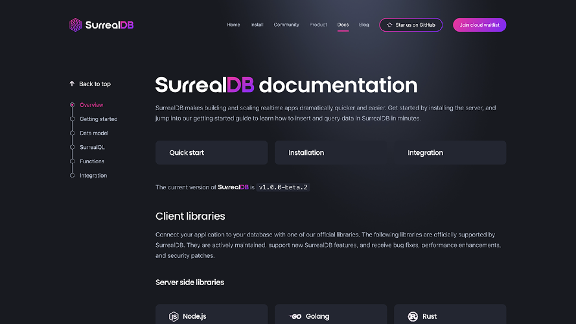Select Overview in the sidebar

[x=91, y=105]
